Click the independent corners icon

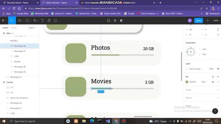click(x=218, y=35)
